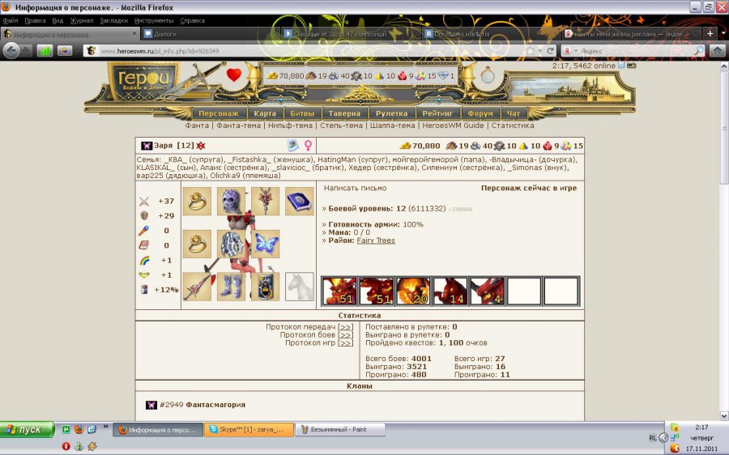Screen dimensions: 729x455
Task: Click the pink female gender icon
Action: (x=308, y=146)
